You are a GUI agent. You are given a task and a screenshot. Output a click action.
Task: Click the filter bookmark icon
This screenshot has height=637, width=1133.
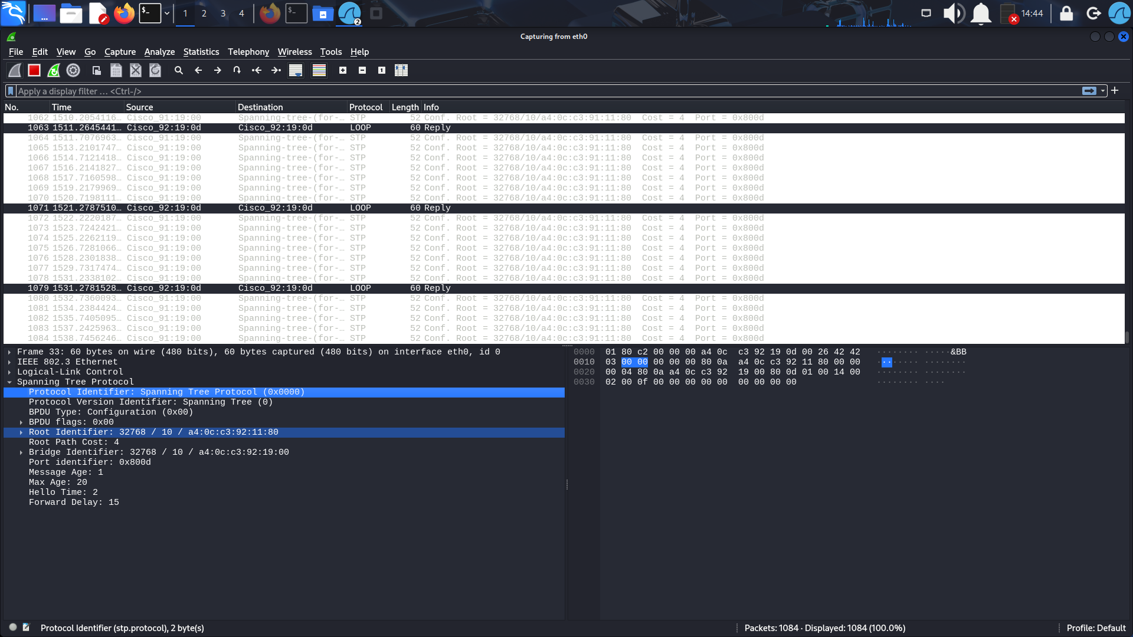pyautogui.click(x=11, y=91)
